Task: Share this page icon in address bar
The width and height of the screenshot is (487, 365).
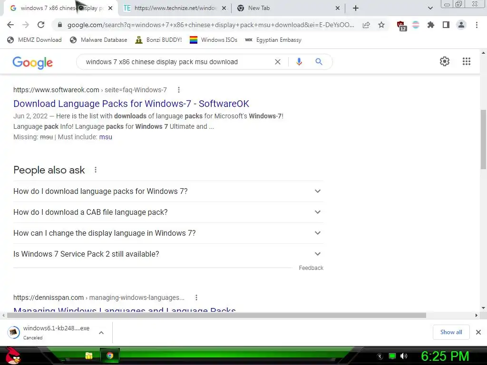Action: click(366, 25)
